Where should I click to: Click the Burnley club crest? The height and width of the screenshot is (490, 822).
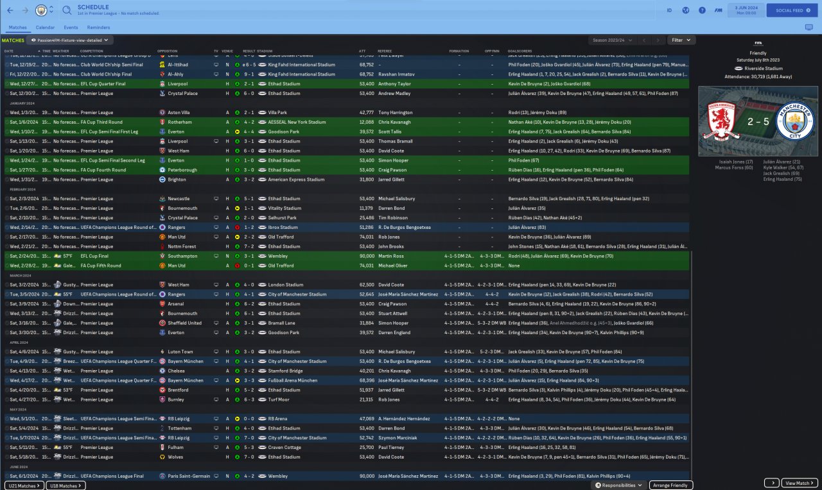click(x=162, y=400)
